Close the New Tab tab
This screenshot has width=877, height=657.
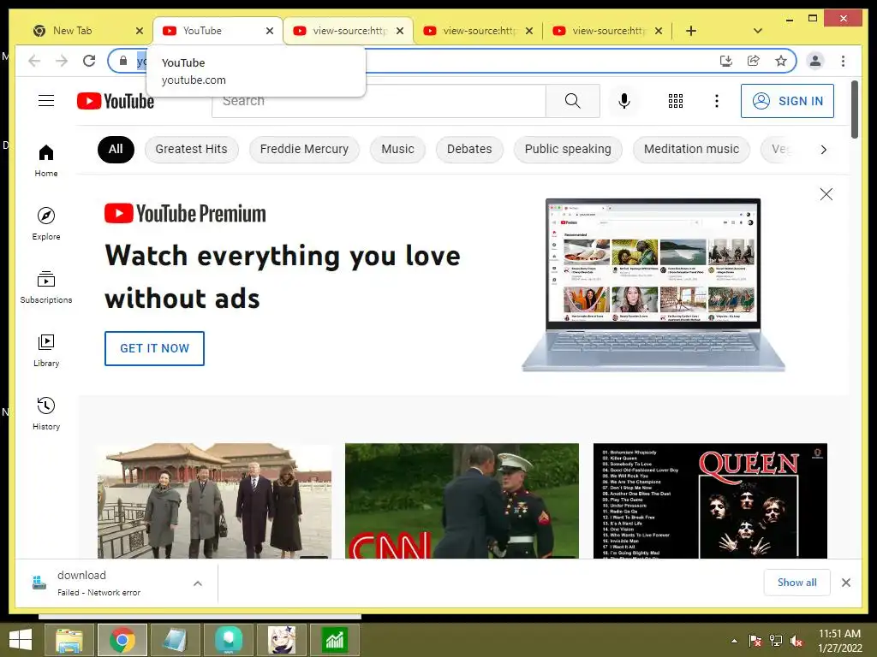point(140,31)
